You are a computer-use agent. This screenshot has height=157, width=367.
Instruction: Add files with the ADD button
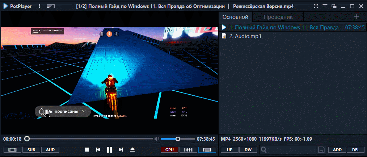pyautogui.click(x=337, y=149)
